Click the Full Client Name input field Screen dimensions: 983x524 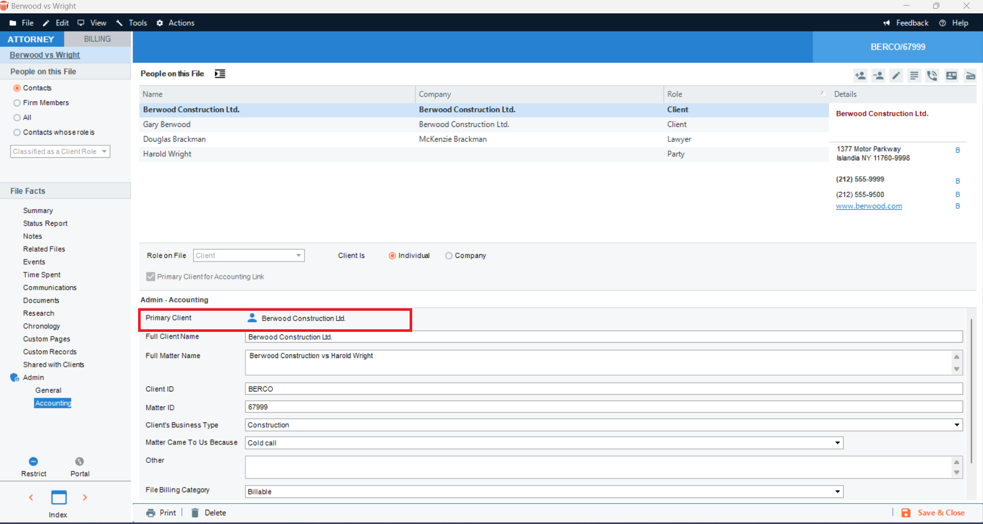pos(604,337)
